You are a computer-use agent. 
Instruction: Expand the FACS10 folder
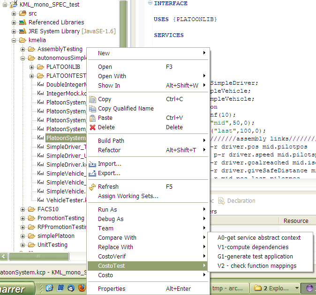pyautogui.click(x=23, y=209)
